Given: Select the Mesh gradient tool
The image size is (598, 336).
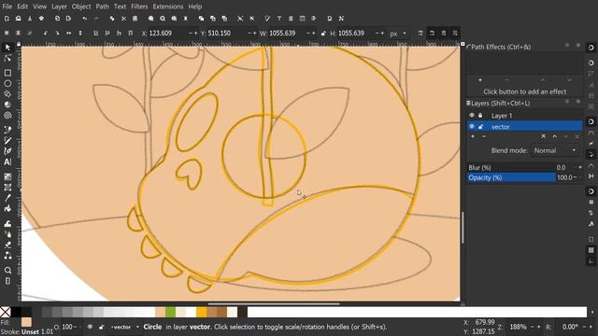Looking at the screenshot, I should pyautogui.click(x=7, y=188).
